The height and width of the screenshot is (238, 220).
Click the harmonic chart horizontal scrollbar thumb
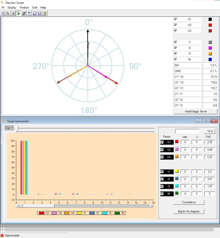pyautogui.click(x=38, y=206)
